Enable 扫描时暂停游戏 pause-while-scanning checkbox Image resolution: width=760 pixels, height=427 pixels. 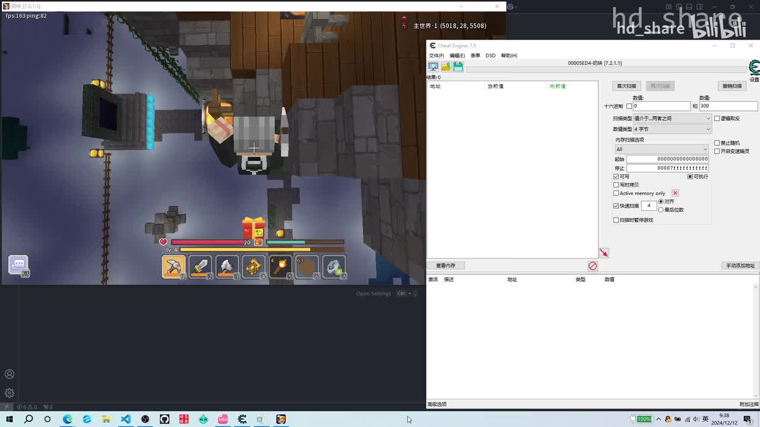pos(616,220)
